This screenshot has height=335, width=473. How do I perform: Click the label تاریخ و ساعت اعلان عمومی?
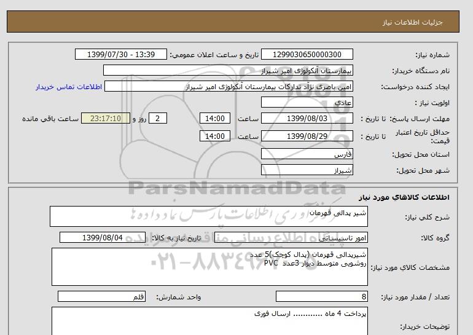point(214,55)
